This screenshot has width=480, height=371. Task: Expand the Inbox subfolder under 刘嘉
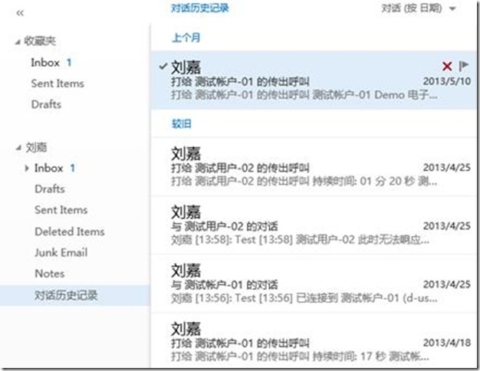pos(28,168)
